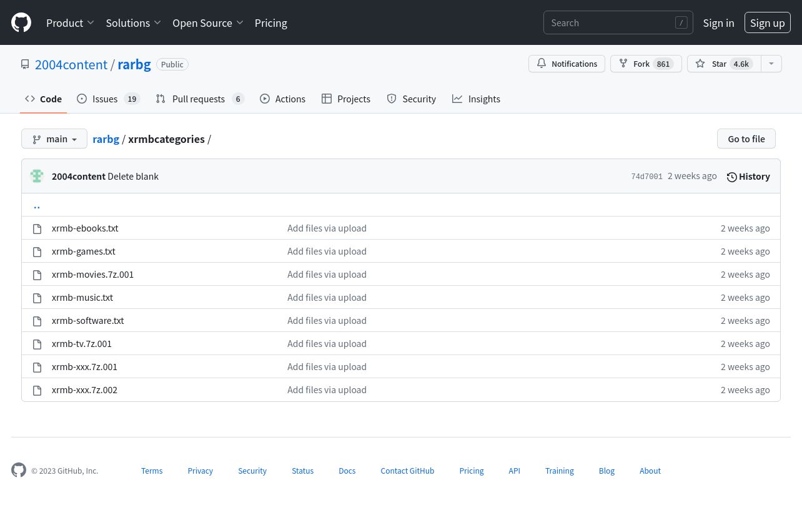Click the 2004content avatar image
802x508 pixels.
[37, 176]
